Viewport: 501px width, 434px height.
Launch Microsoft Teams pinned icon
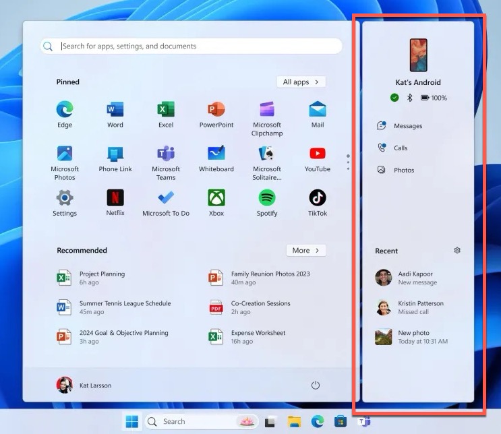[x=166, y=154]
